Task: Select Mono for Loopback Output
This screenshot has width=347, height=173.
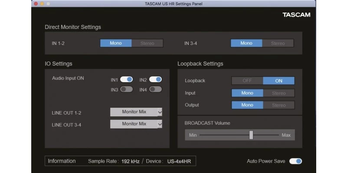Action: pyautogui.click(x=247, y=105)
